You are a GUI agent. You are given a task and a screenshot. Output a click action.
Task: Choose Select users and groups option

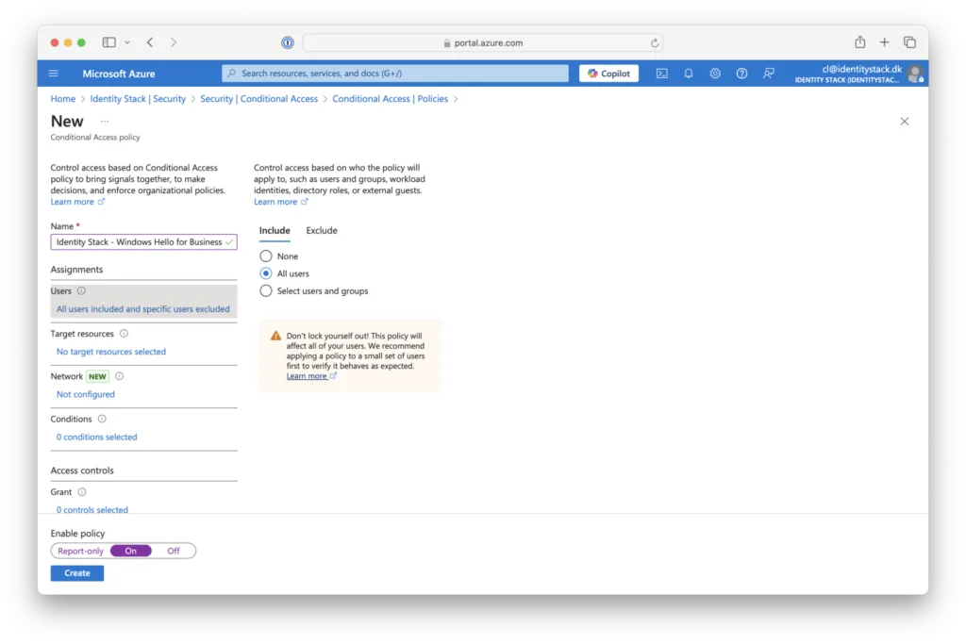tap(265, 290)
